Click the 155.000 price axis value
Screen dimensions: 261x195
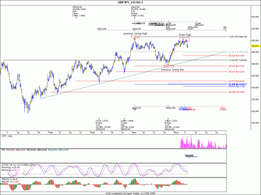[255, 29]
